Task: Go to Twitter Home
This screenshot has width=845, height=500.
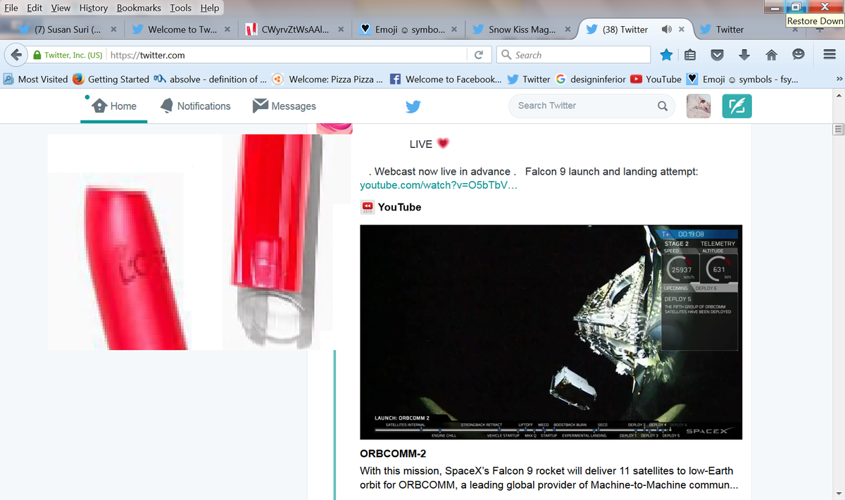Action: [x=114, y=106]
